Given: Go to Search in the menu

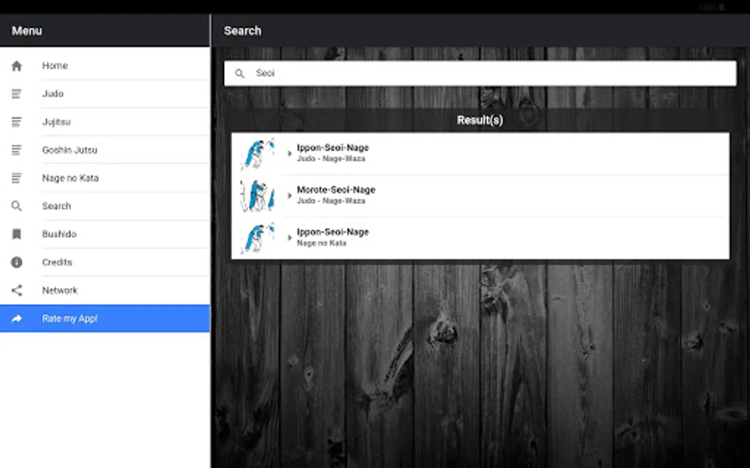Looking at the screenshot, I should pos(105,206).
